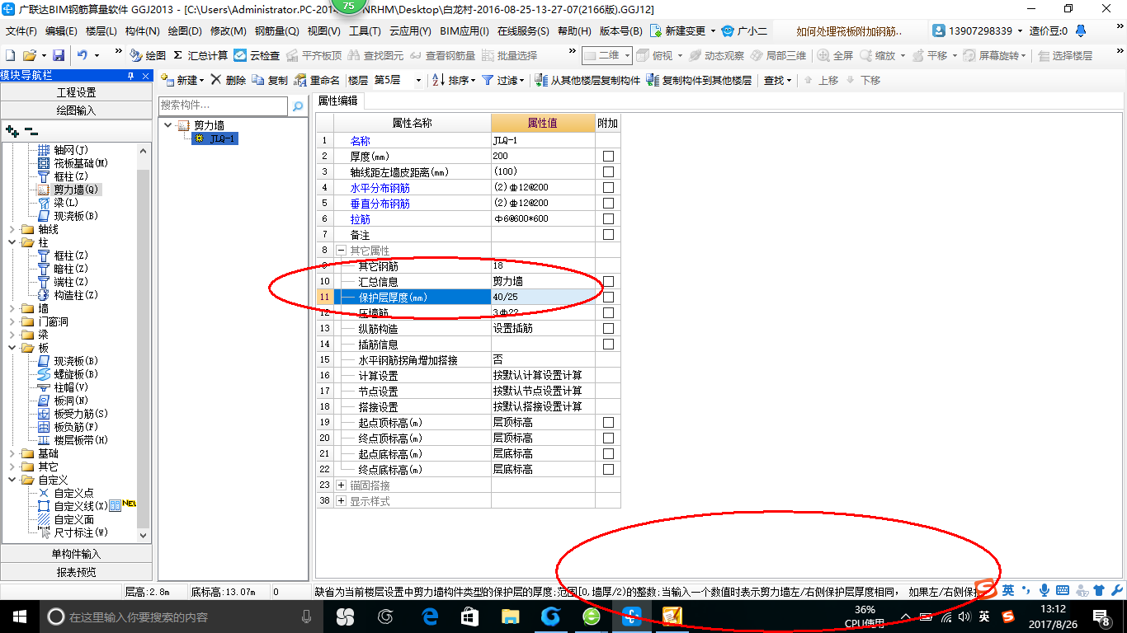Click 平齐板顶 toolbar item
This screenshot has height=633, width=1127.
(314, 55)
